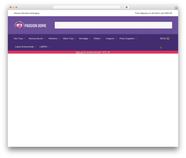Expand chevron next to LGBTQ+

[x=49, y=47]
